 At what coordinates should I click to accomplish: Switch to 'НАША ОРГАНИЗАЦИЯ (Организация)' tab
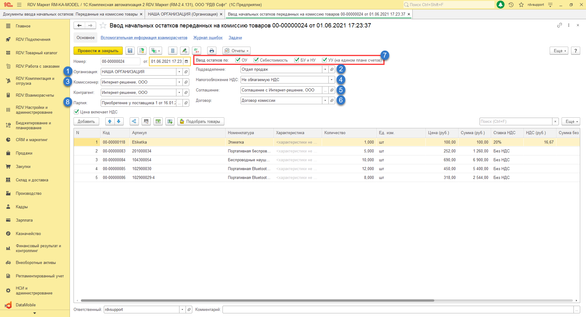183,14
